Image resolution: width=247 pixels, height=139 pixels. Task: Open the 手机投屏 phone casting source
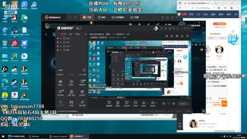coord(127,104)
